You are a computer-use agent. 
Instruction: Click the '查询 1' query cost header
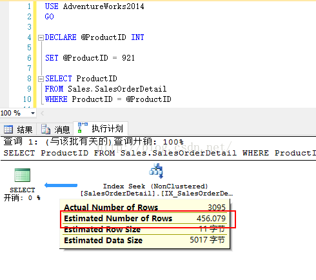tap(94, 142)
